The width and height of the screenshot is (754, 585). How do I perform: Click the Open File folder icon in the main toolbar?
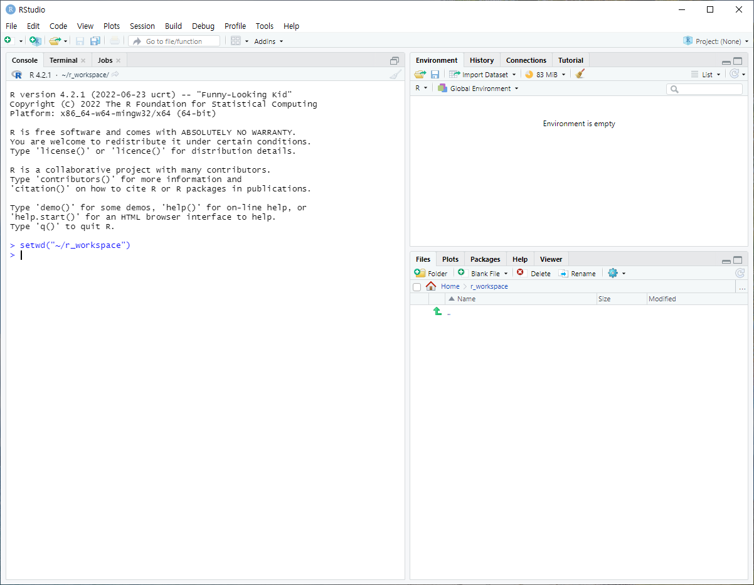(55, 41)
